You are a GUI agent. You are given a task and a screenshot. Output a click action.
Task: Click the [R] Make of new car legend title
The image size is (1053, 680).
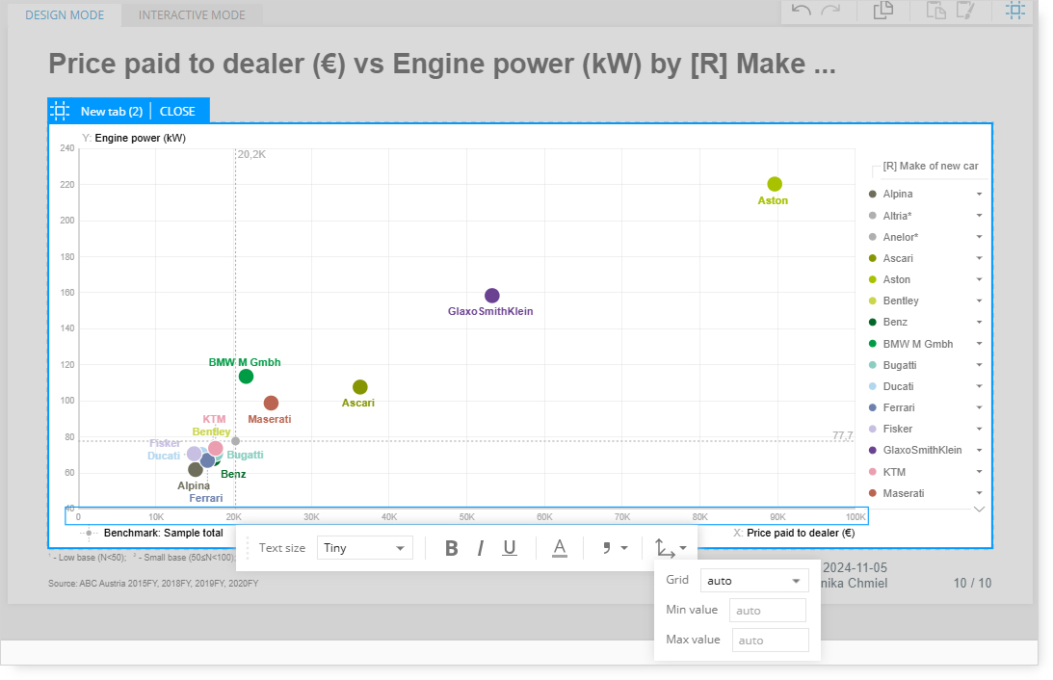click(930, 166)
